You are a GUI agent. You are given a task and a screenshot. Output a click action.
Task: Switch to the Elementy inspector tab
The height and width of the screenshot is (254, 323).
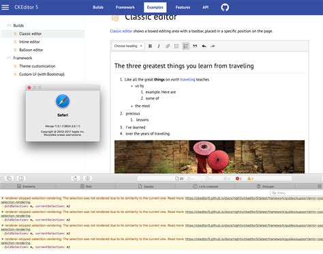[27, 186]
